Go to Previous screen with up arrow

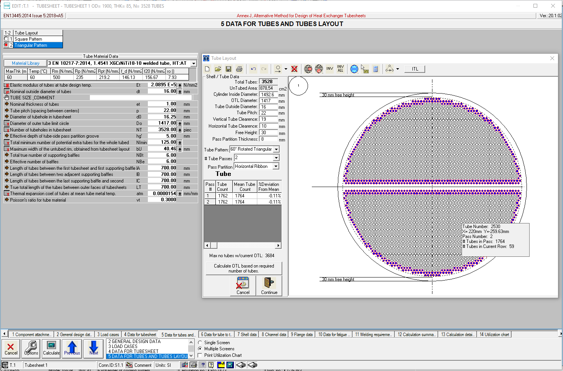pyautogui.click(x=72, y=348)
